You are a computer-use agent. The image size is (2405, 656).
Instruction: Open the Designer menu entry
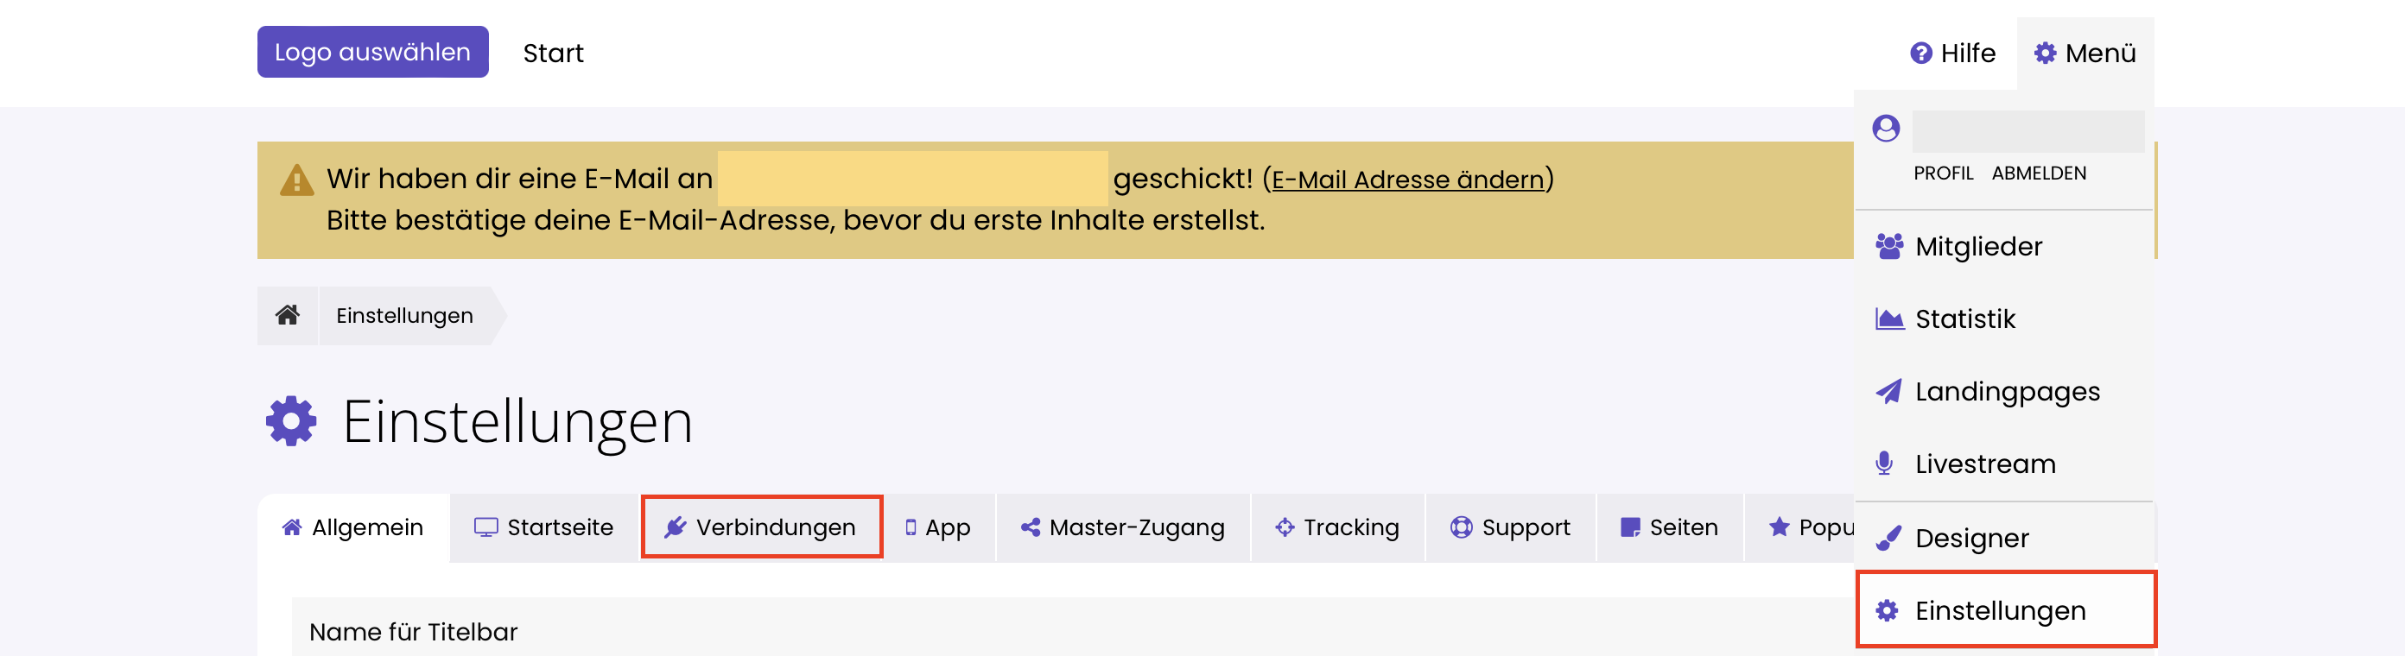coord(1970,539)
